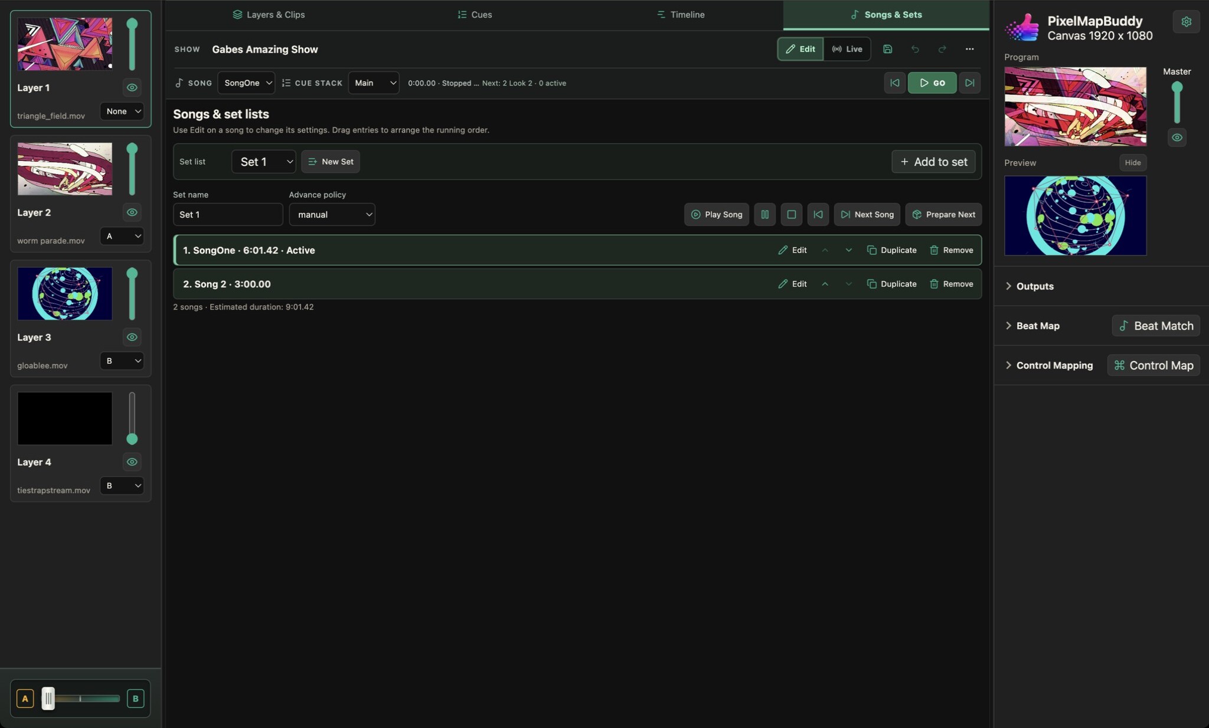Image resolution: width=1209 pixels, height=728 pixels.
Task: Move Song 2 up with its arrow
Action: click(x=825, y=284)
